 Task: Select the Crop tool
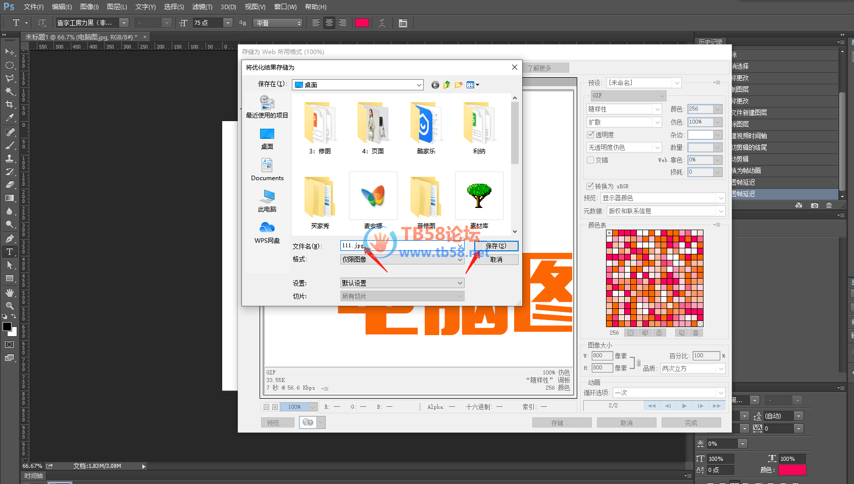10,104
